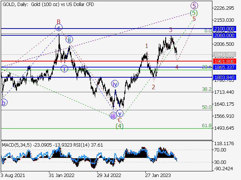Click the -90.2424 indicator scale value
Image resolution: width=241 pixels, height=180 pixels.
click(223, 169)
